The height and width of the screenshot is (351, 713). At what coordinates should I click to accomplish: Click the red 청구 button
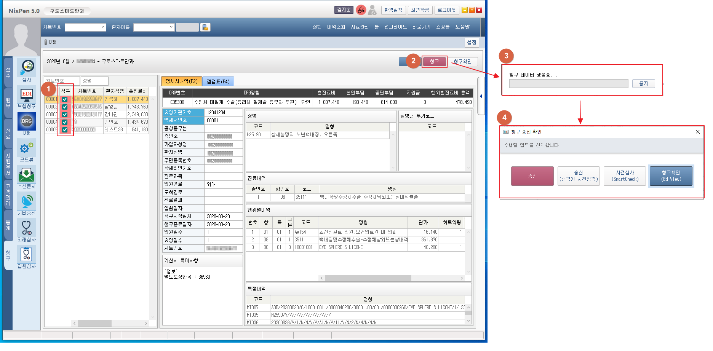pyautogui.click(x=434, y=62)
